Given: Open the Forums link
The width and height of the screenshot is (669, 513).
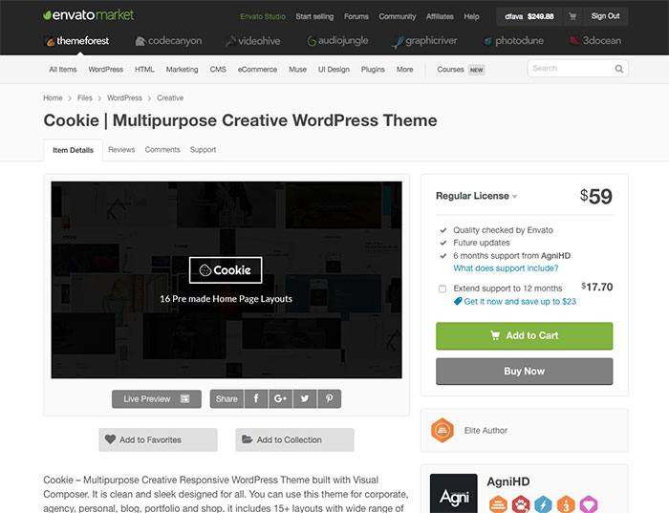Looking at the screenshot, I should (x=356, y=16).
